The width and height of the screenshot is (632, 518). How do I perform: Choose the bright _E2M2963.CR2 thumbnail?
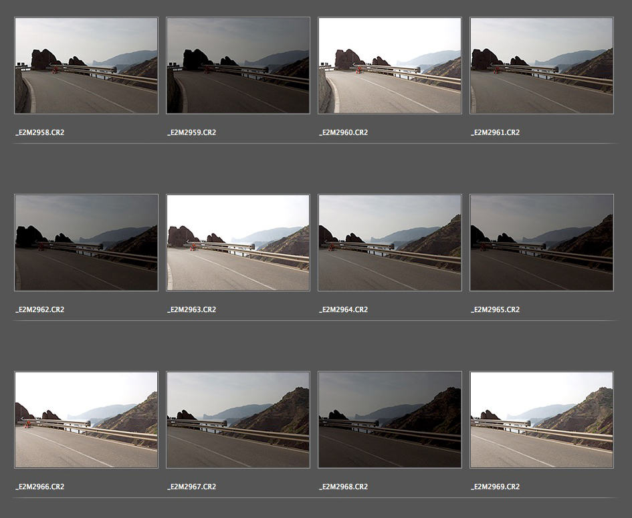click(238, 243)
